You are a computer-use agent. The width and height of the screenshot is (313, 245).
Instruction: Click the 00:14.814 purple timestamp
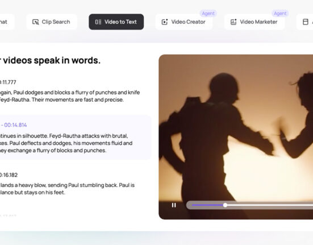click(x=14, y=125)
